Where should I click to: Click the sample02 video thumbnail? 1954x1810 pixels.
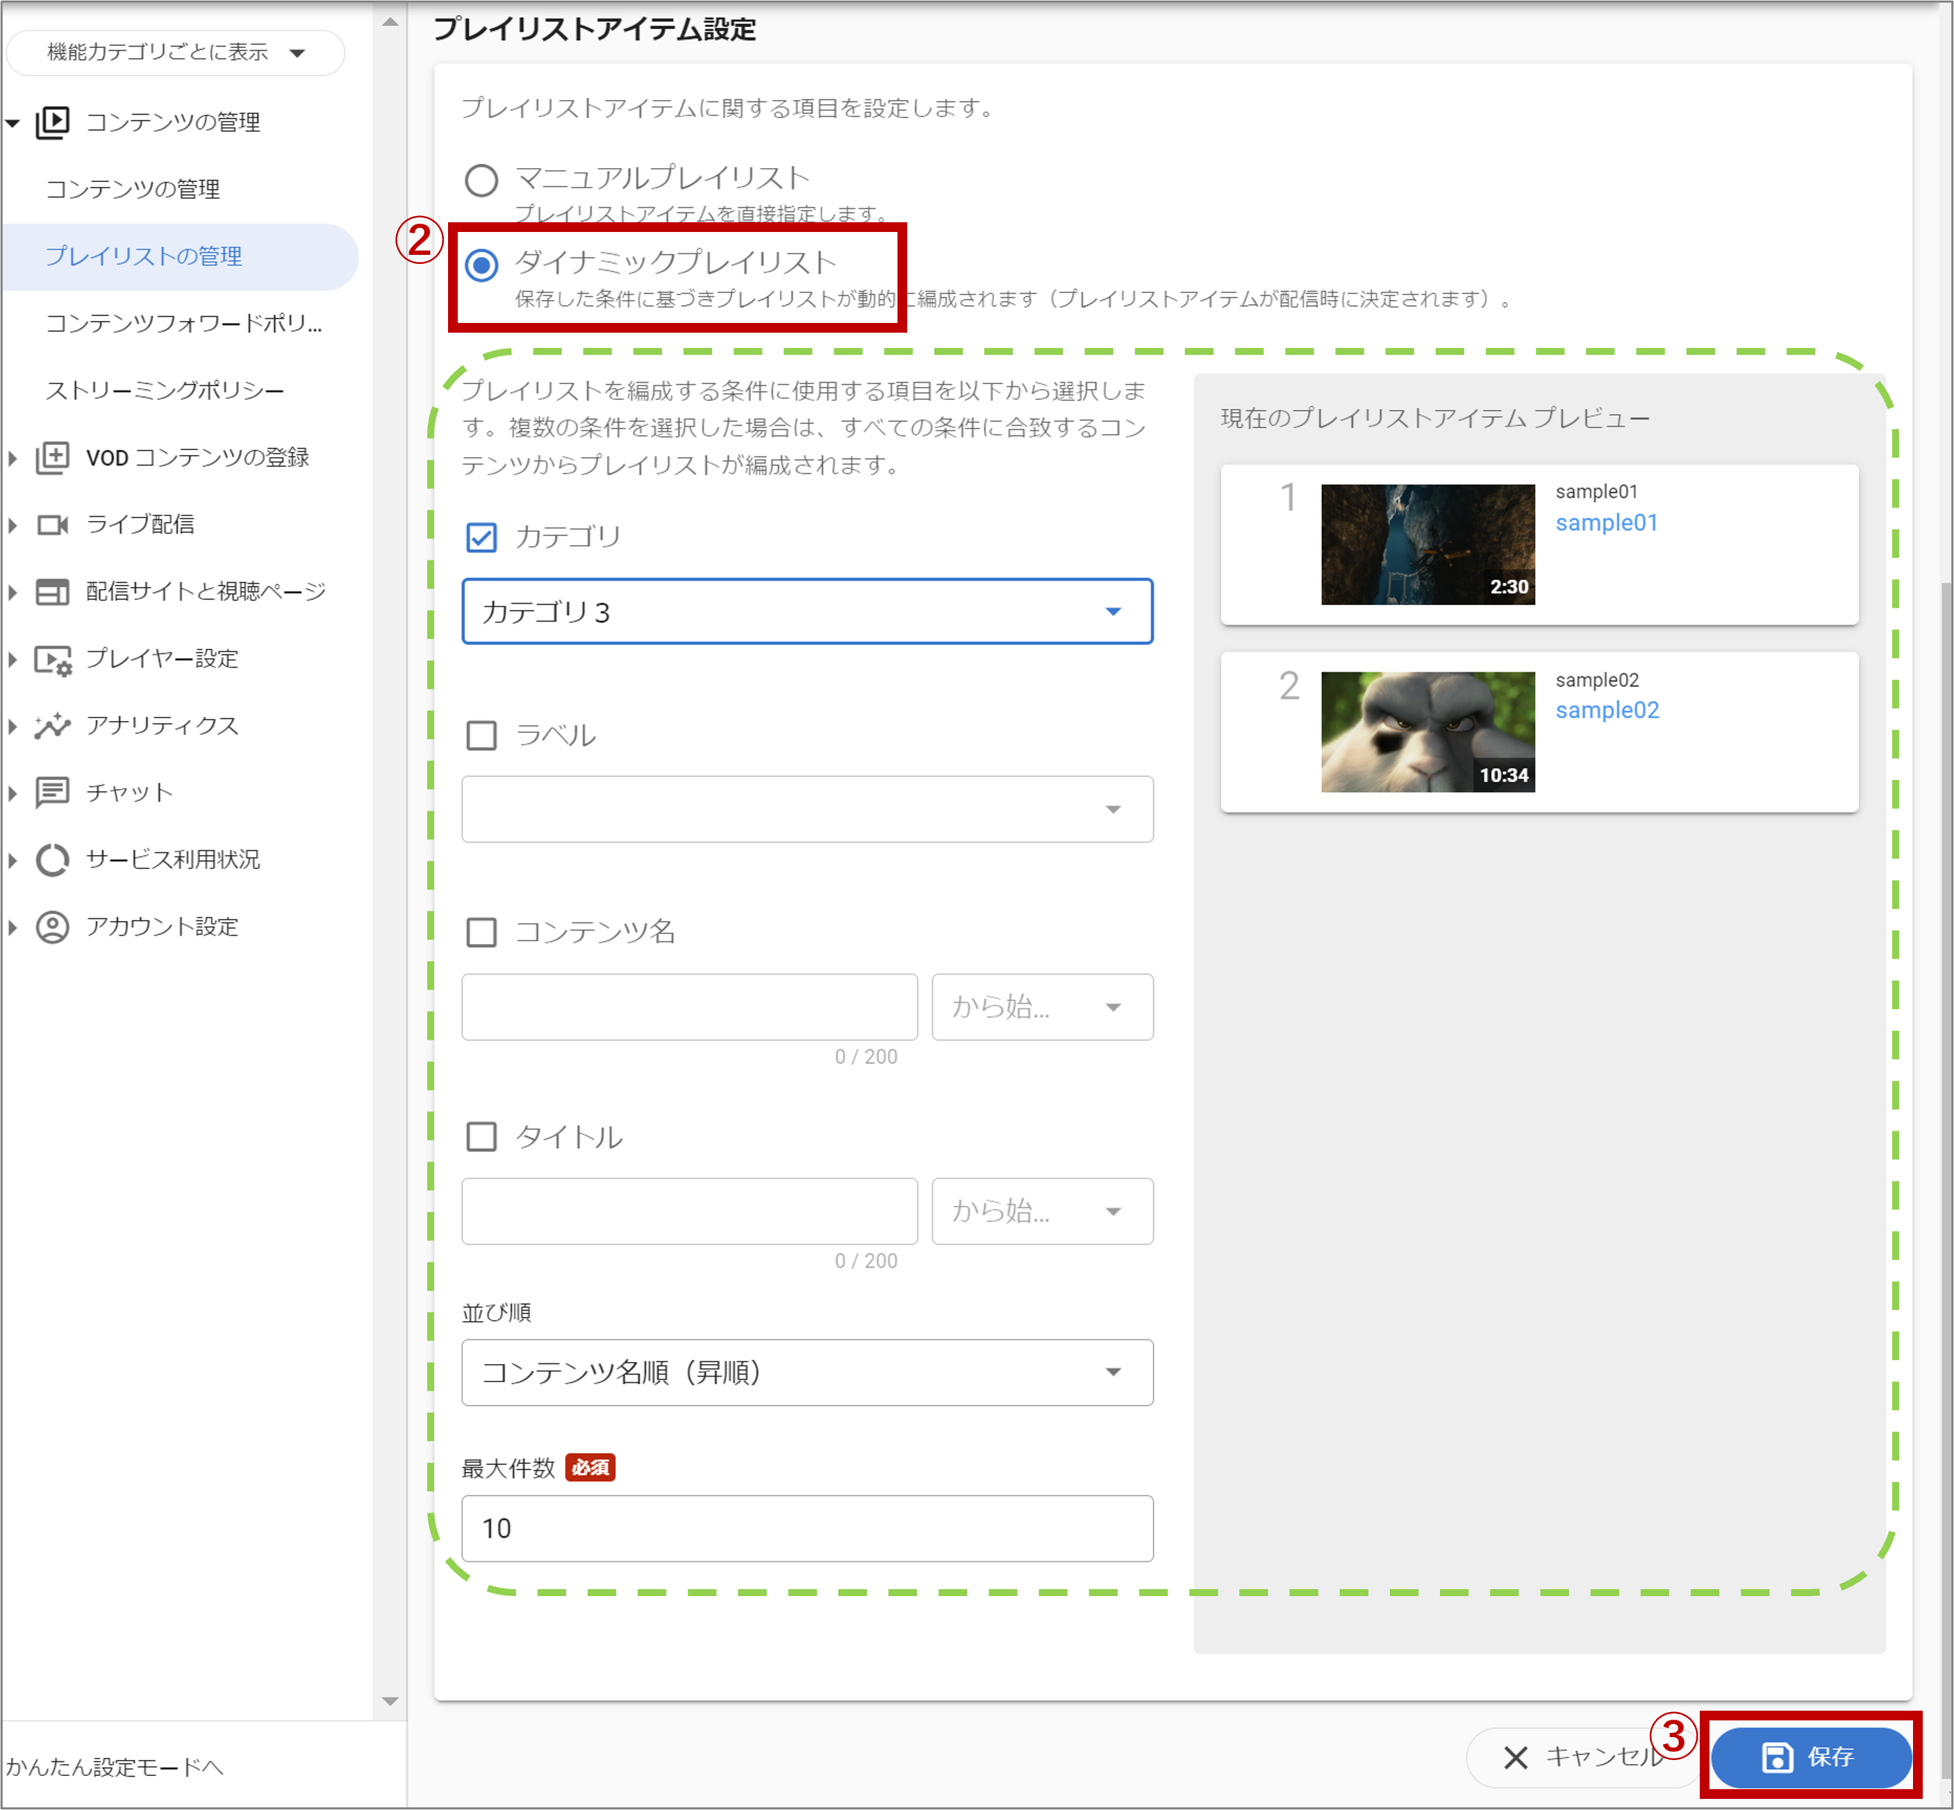pos(1427,731)
